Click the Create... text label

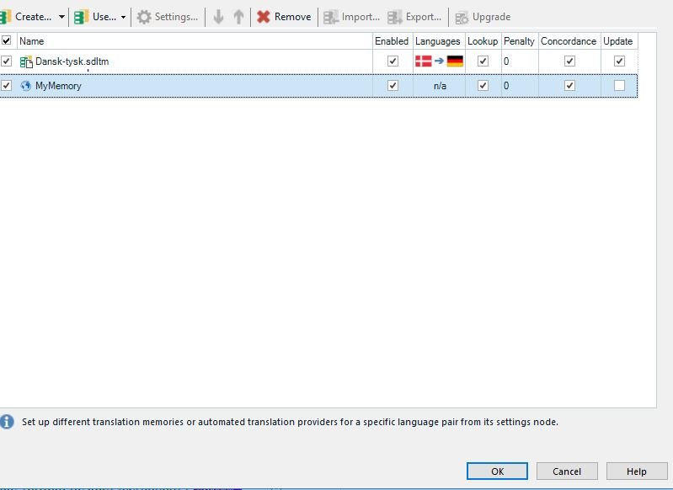(x=34, y=17)
